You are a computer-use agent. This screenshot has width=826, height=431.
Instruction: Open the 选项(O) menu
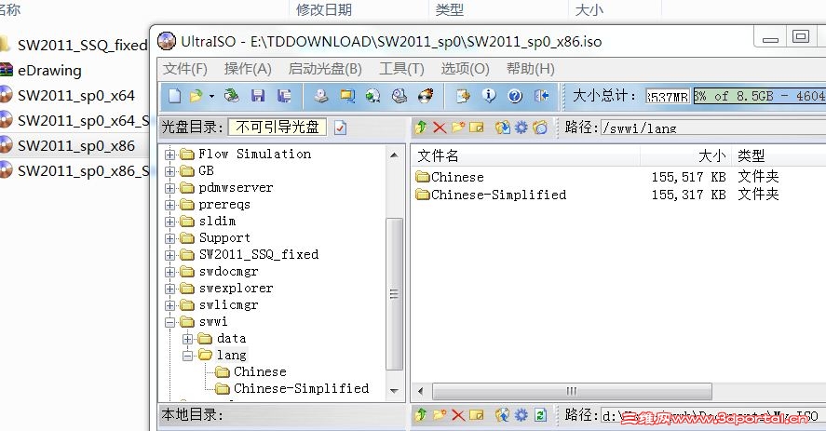coord(466,69)
